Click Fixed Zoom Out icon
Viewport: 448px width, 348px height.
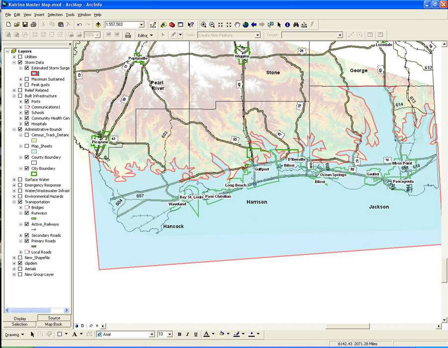tap(228, 25)
